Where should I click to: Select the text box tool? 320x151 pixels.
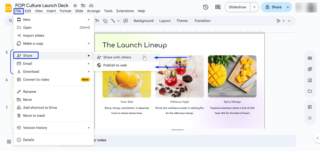click(97, 21)
